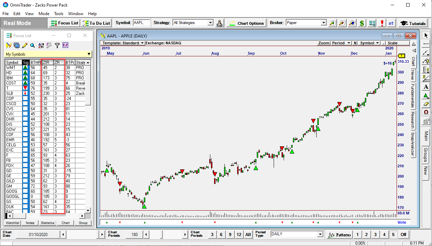Open the Tutorials button
The width and height of the screenshot is (432, 246).
tap(413, 23)
